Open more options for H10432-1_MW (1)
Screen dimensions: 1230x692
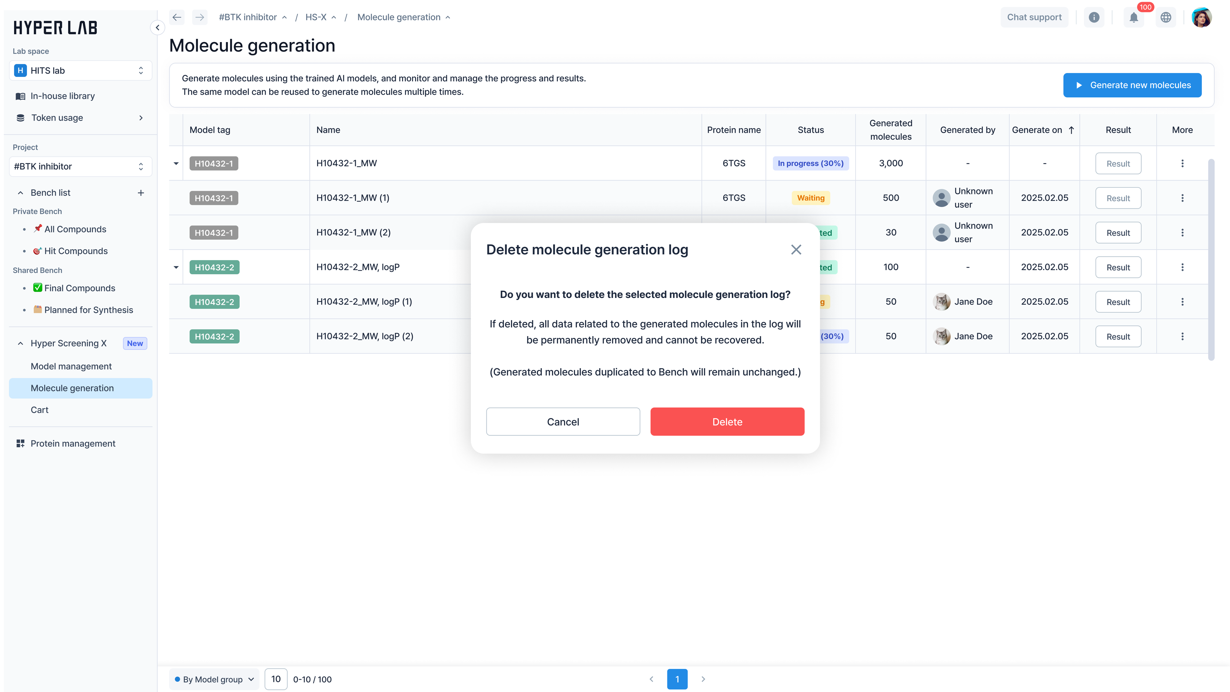pyautogui.click(x=1182, y=198)
